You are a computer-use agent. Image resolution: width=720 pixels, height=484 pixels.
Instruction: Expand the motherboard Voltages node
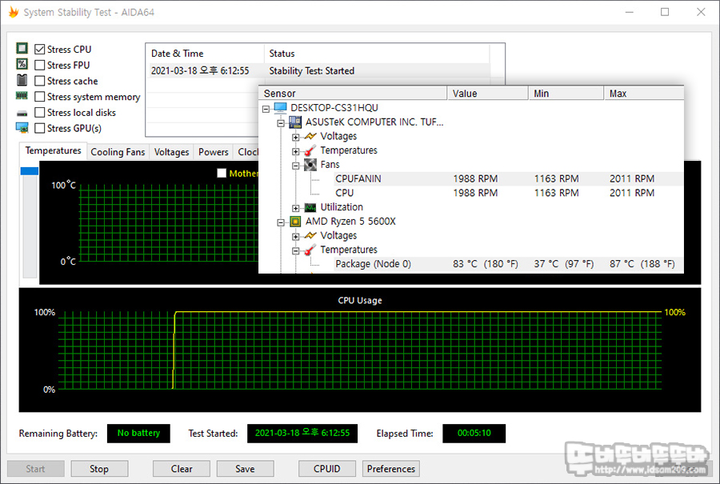tap(296, 138)
